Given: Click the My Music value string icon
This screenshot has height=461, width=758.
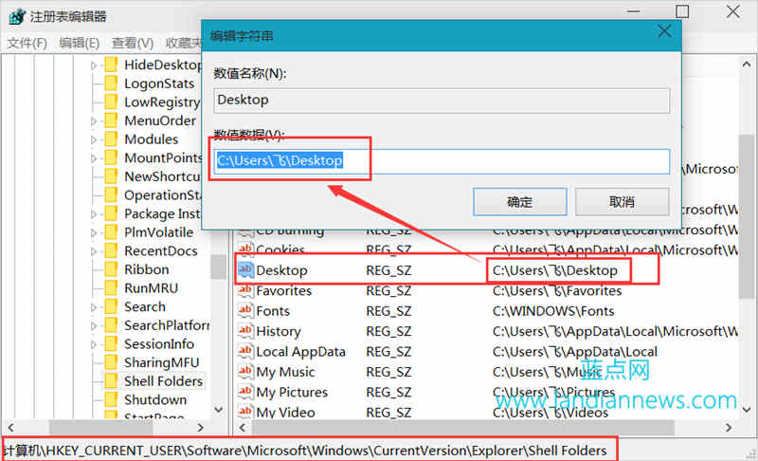Looking at the screenshot, I should 245,372.
